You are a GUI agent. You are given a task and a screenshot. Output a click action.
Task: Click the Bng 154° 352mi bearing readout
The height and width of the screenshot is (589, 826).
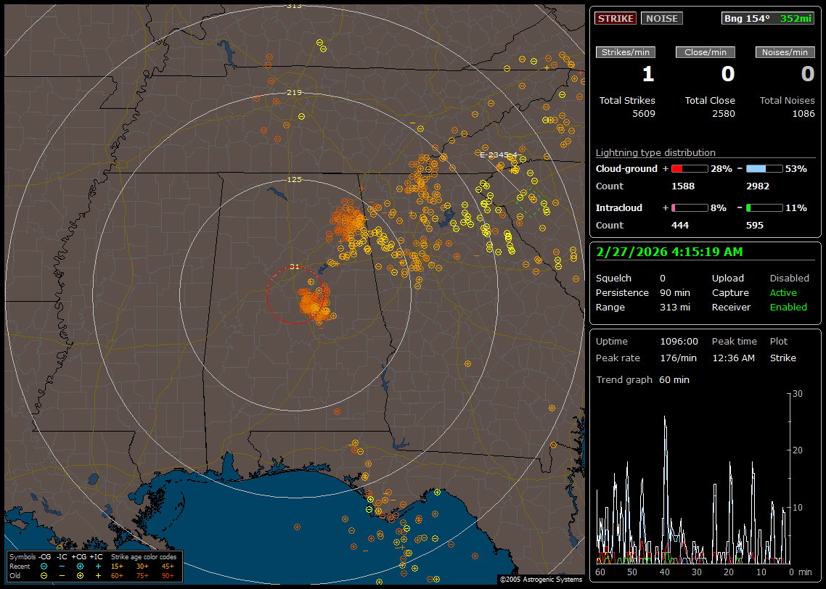[768, 18]
